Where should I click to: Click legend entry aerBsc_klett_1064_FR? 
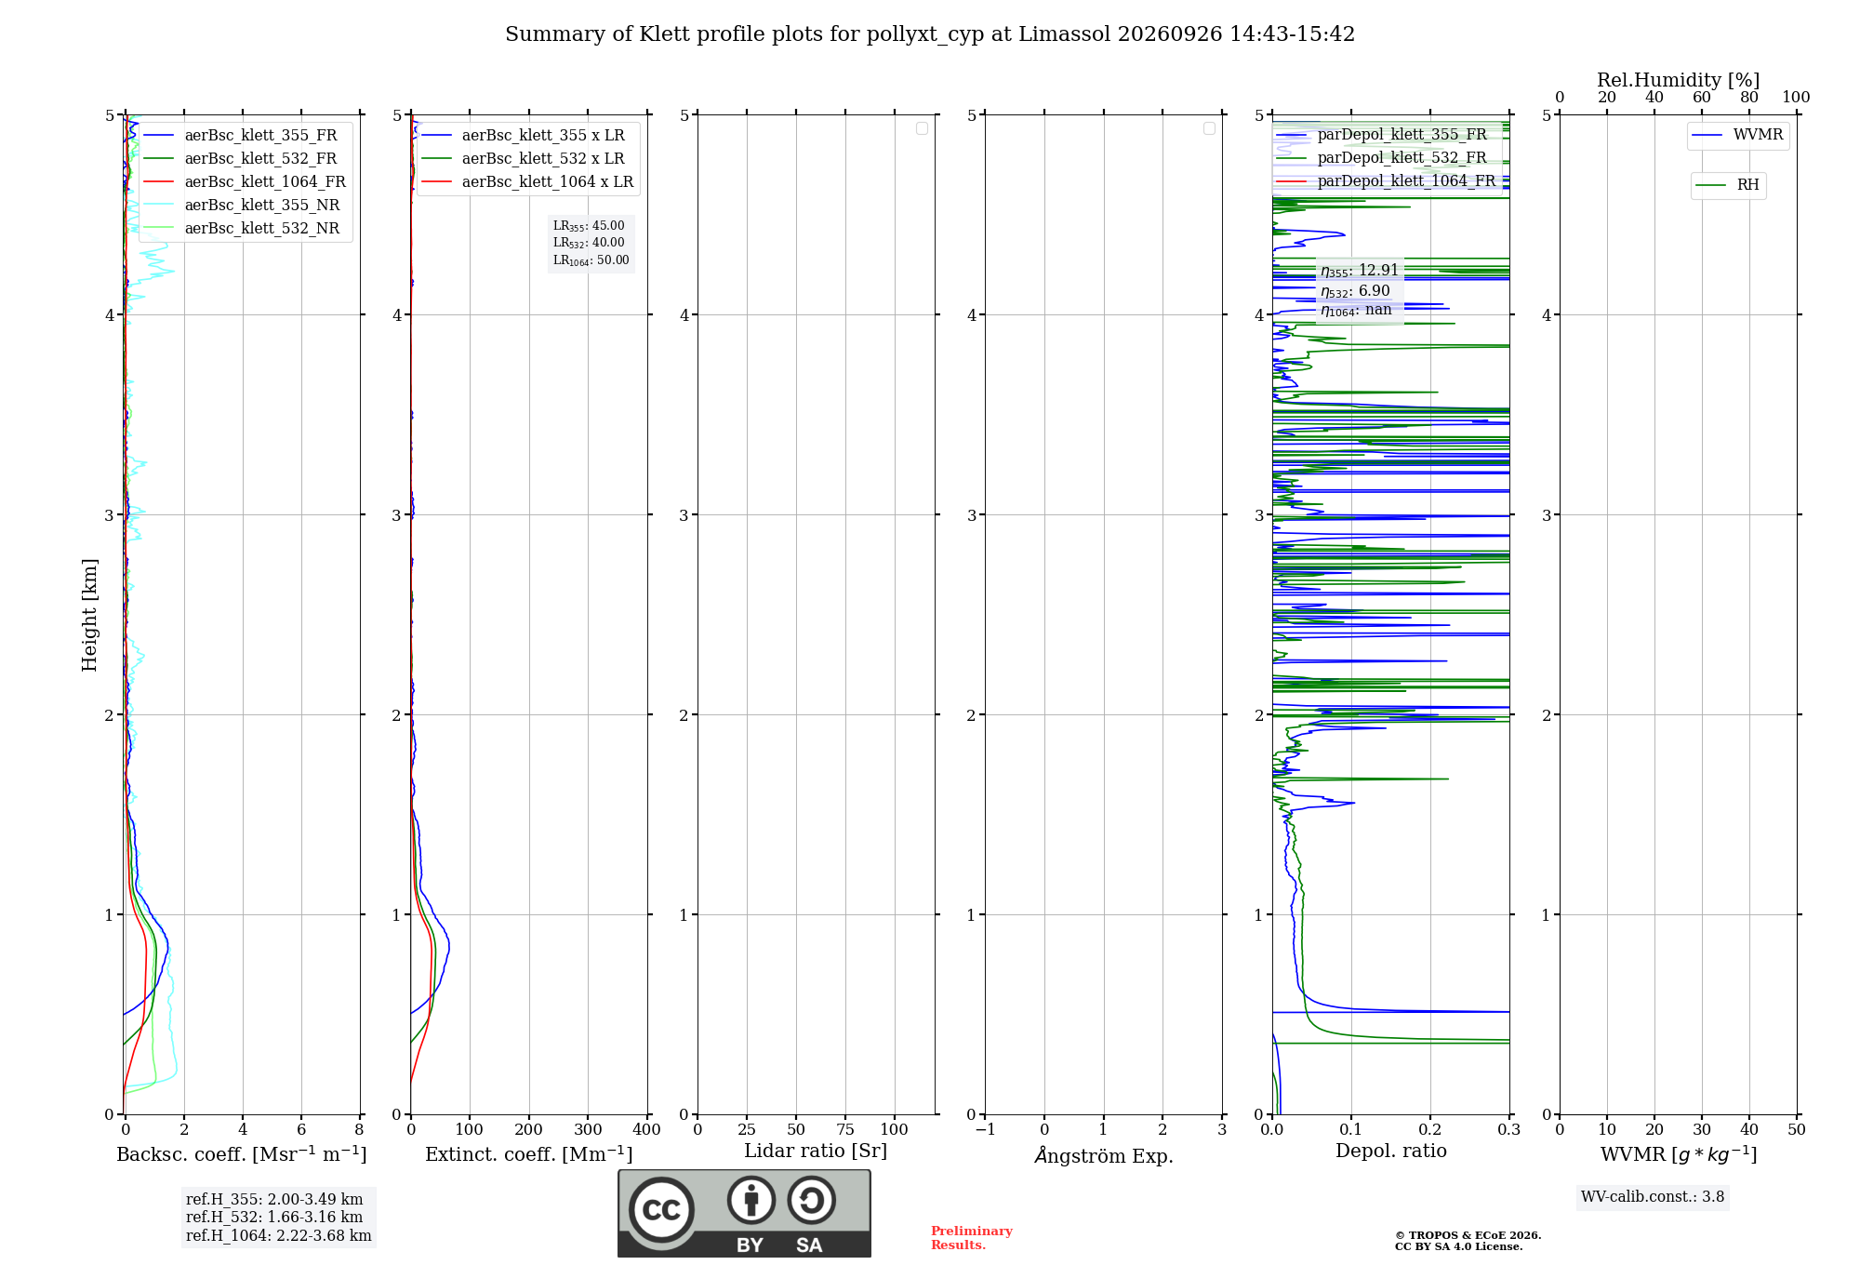[x=246, y=182]
